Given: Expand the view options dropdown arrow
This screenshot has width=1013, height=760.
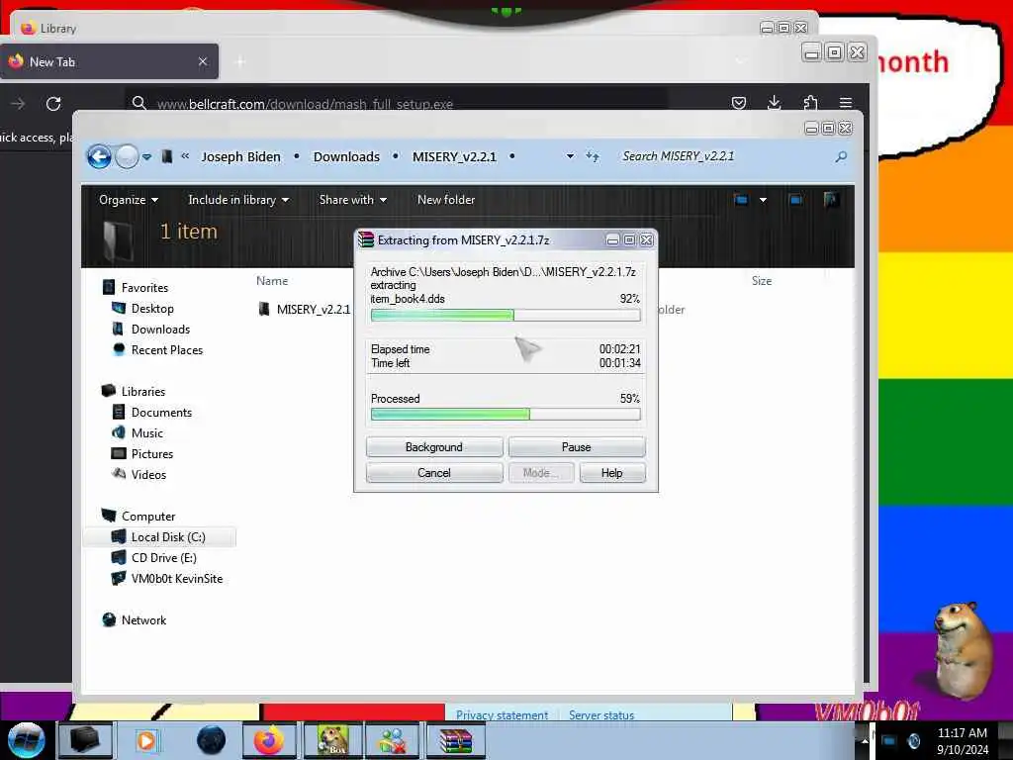Looking at the screenshot, I should [763, 200].
